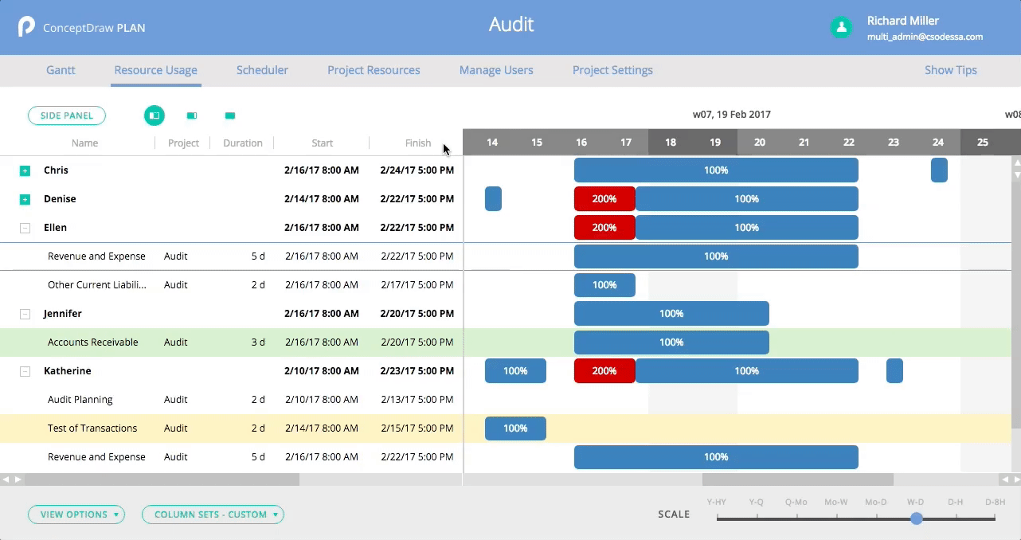Click day 25 in timeline header

pos(983,143)
